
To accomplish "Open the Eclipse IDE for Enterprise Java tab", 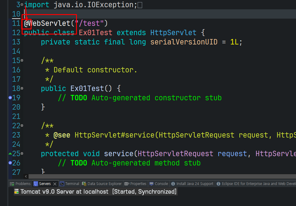I will point(256,183).
